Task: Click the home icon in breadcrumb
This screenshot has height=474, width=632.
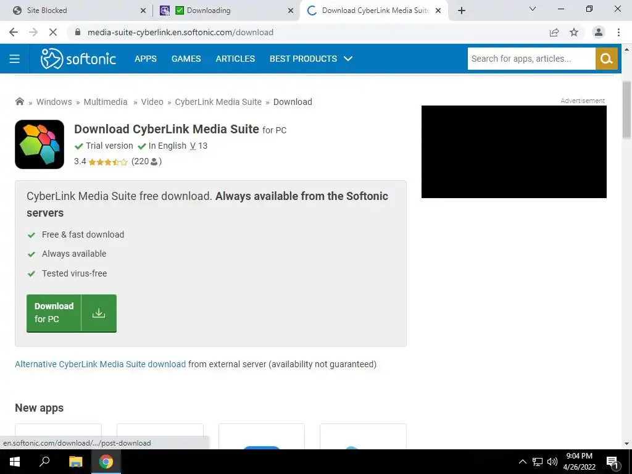Action: click(x=19, y=102)
